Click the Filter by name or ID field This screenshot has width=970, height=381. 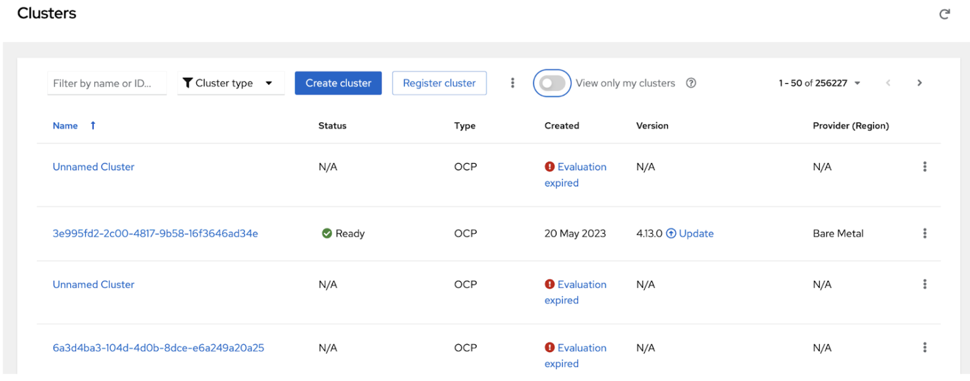107,83
